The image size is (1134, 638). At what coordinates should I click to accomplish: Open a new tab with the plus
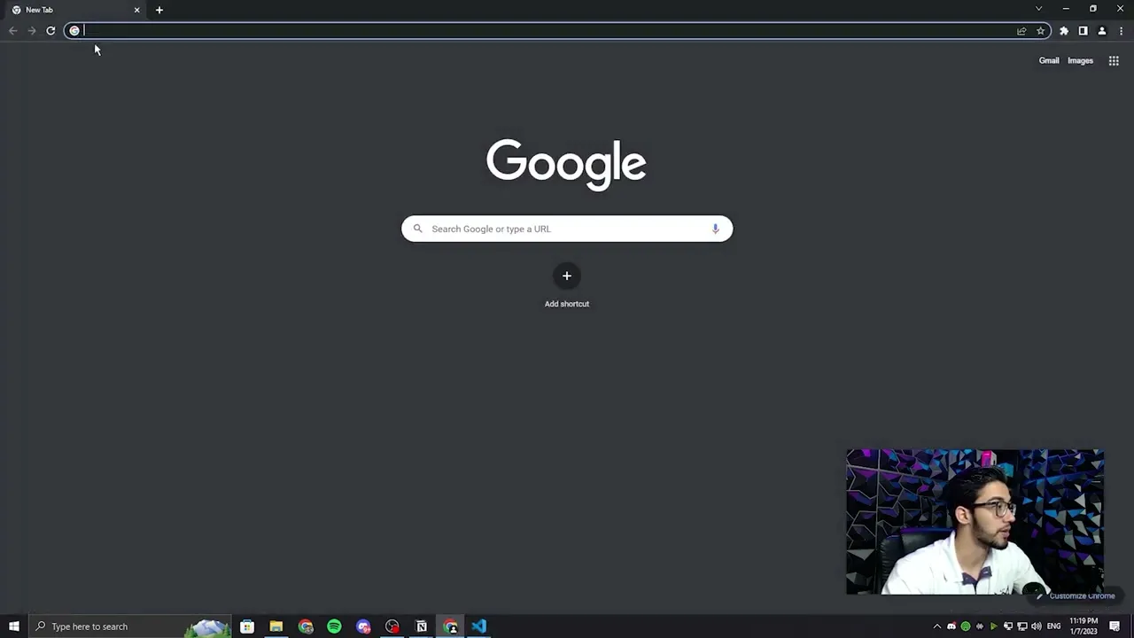pyautogui.click(x=159, y=10)
